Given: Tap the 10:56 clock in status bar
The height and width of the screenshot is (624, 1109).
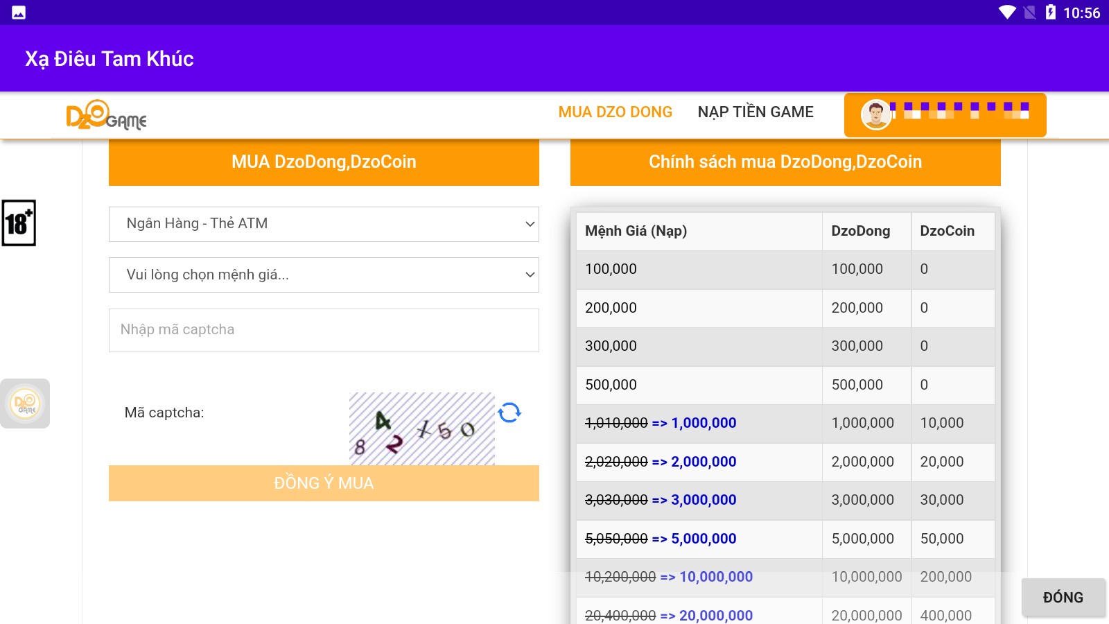Looking at the screenshot, I should [x=1081, y=12].
